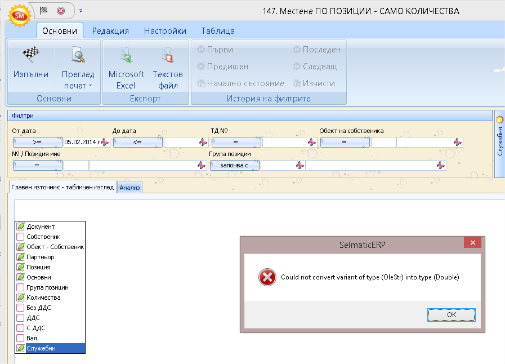Click the butterfly icon for Обект на собственика
The image size is (505, 364).
tap(458, 142)
